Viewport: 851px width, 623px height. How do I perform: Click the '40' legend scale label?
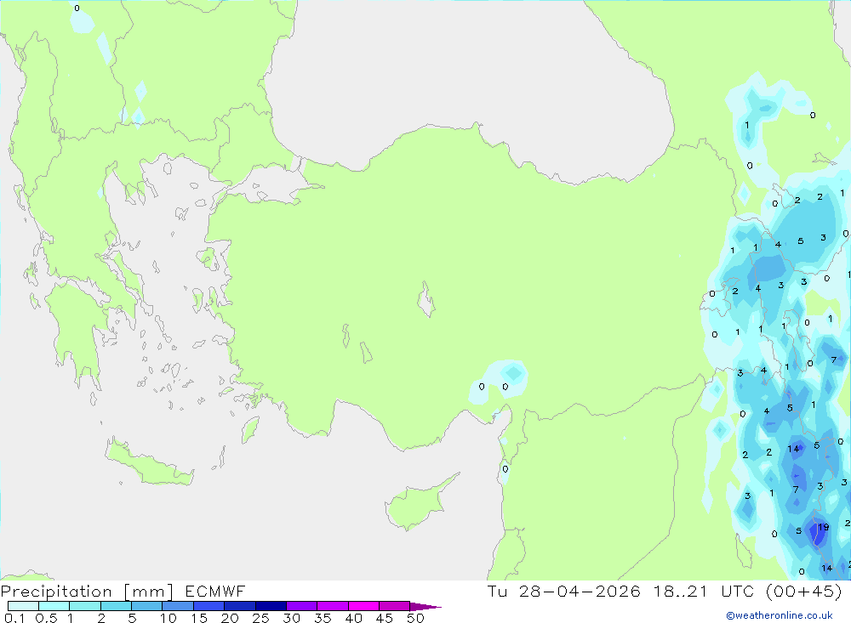[354, 618]
